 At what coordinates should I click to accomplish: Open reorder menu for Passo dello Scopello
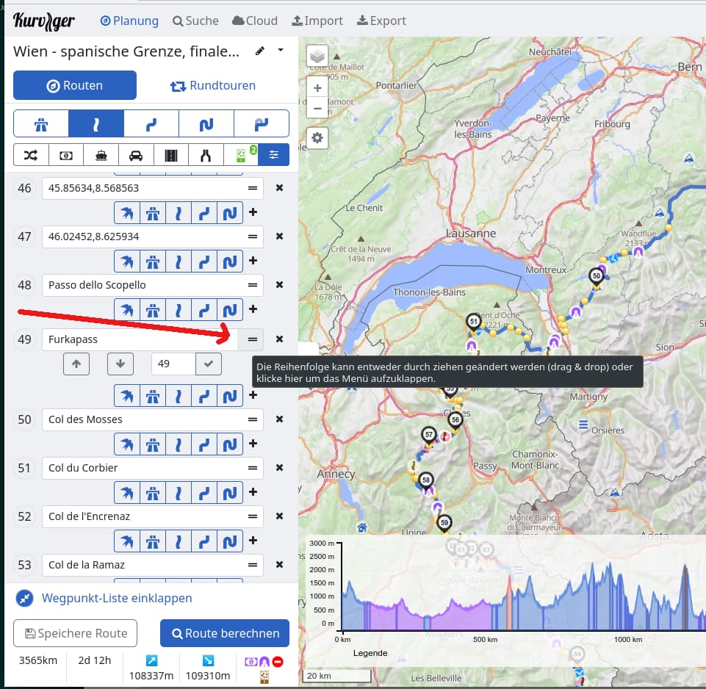pyautogui.click(x=253, y=285)
